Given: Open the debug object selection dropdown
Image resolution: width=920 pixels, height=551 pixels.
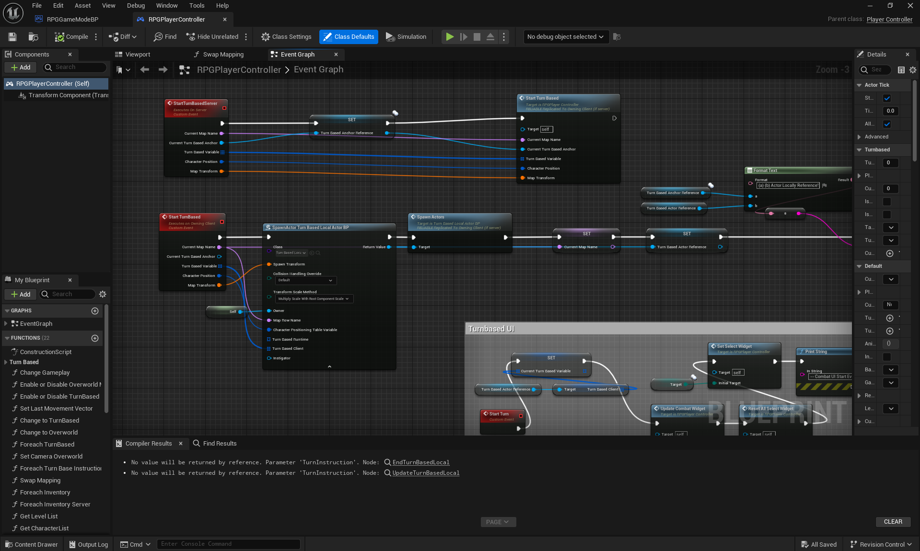Looking at the screenshot, I should (x=565, y=37).
